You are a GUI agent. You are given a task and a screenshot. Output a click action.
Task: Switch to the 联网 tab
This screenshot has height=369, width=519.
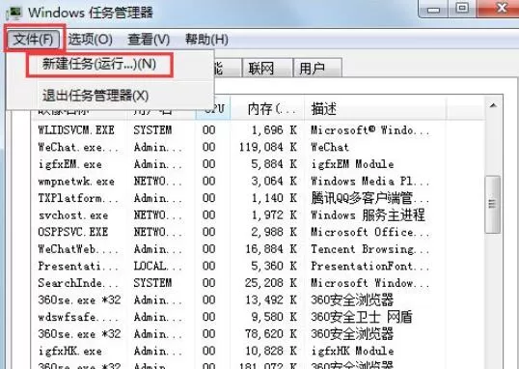point(267,69)
